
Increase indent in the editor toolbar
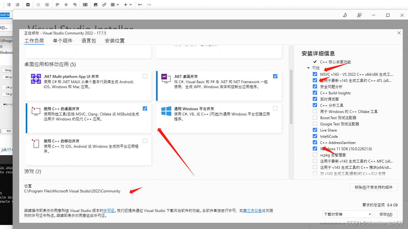pos(47,5)
